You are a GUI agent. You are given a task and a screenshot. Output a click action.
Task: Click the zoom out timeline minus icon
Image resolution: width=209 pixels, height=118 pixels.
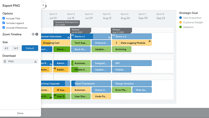click(x=33, y=34)
